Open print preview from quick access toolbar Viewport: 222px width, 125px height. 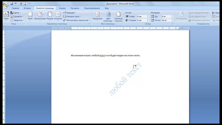25,4
